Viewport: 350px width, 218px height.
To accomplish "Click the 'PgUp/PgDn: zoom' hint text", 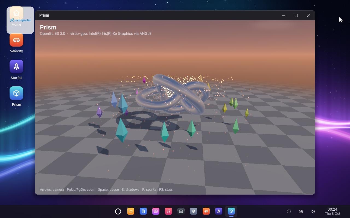I will [81, 190].
